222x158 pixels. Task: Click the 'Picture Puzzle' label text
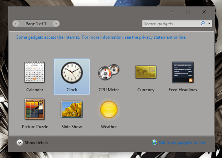click(x=35, y=126)
